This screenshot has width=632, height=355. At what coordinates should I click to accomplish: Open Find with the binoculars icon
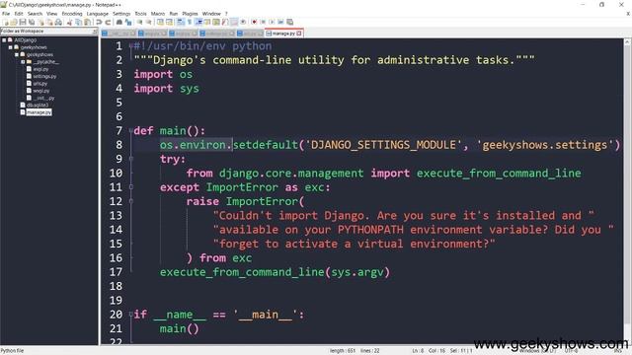[x=119, y=22]
